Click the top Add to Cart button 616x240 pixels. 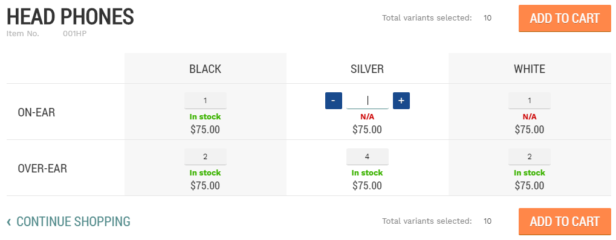565,19
